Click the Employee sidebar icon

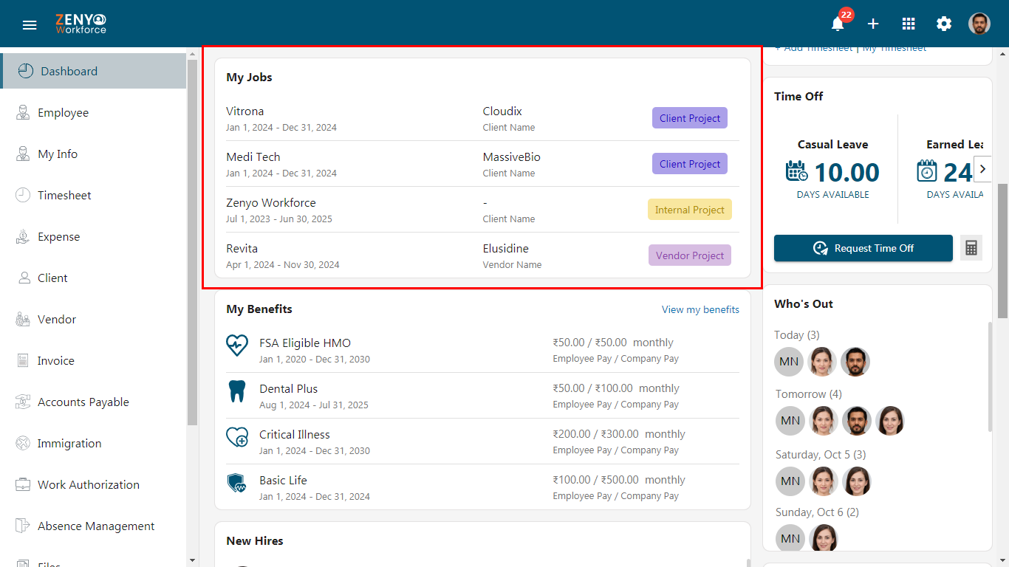pos(23,112)
